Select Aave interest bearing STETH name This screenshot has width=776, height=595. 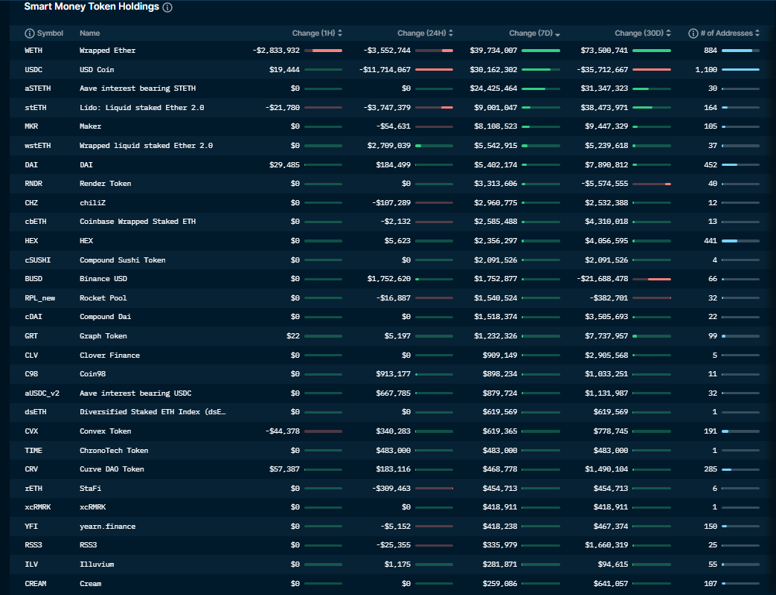(138, 89)
